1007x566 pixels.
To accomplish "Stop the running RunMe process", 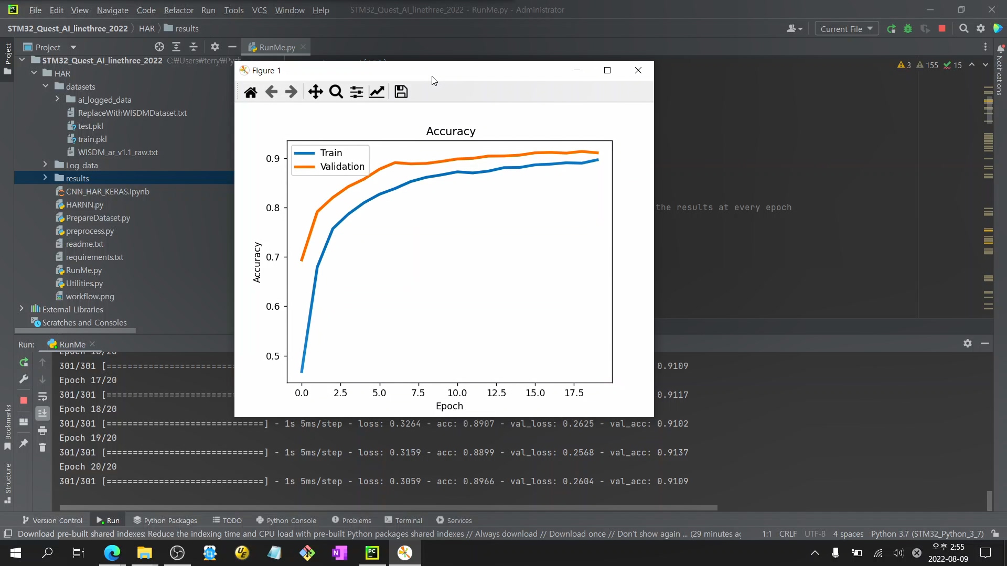I will pyautogui.click(x=24, y=400).
